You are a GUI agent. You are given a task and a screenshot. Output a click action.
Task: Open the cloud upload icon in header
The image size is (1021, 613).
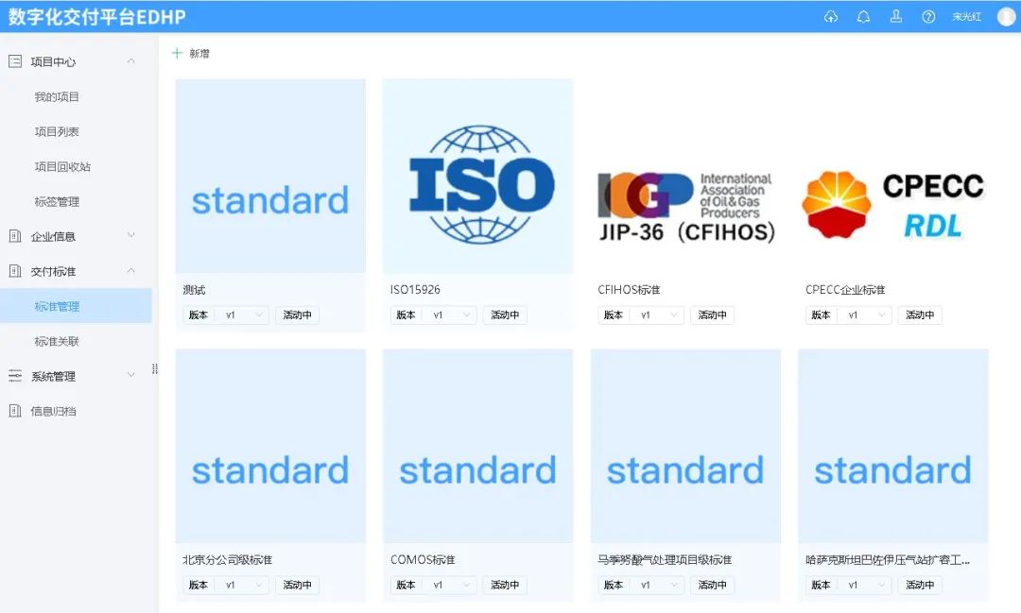tap(830, 16)
